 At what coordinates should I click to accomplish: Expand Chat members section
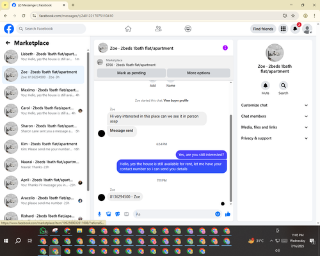coord(275,116)
